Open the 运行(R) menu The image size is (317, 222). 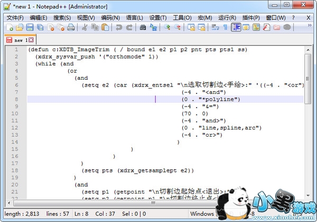[227, 18]
